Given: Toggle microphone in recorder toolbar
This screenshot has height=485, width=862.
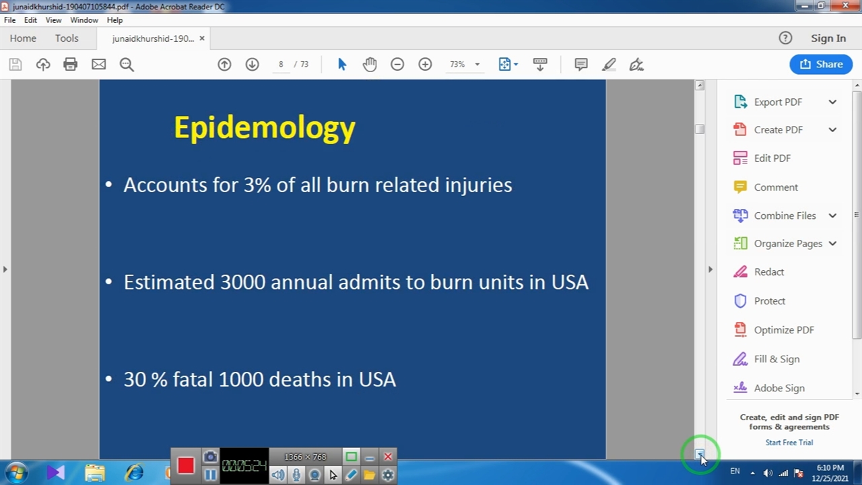Looking at the screenshot, I should pyautogui.click(x=296, y=475).
